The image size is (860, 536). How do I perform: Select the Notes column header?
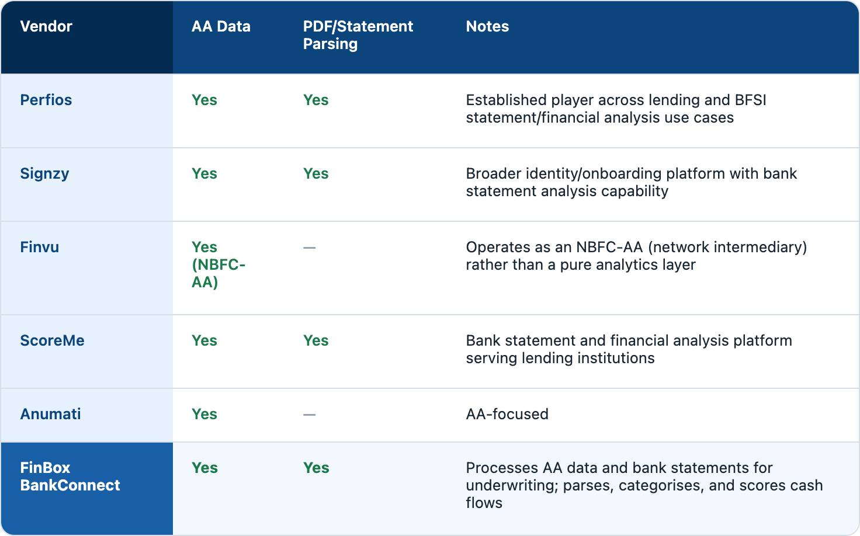[487, 26]
